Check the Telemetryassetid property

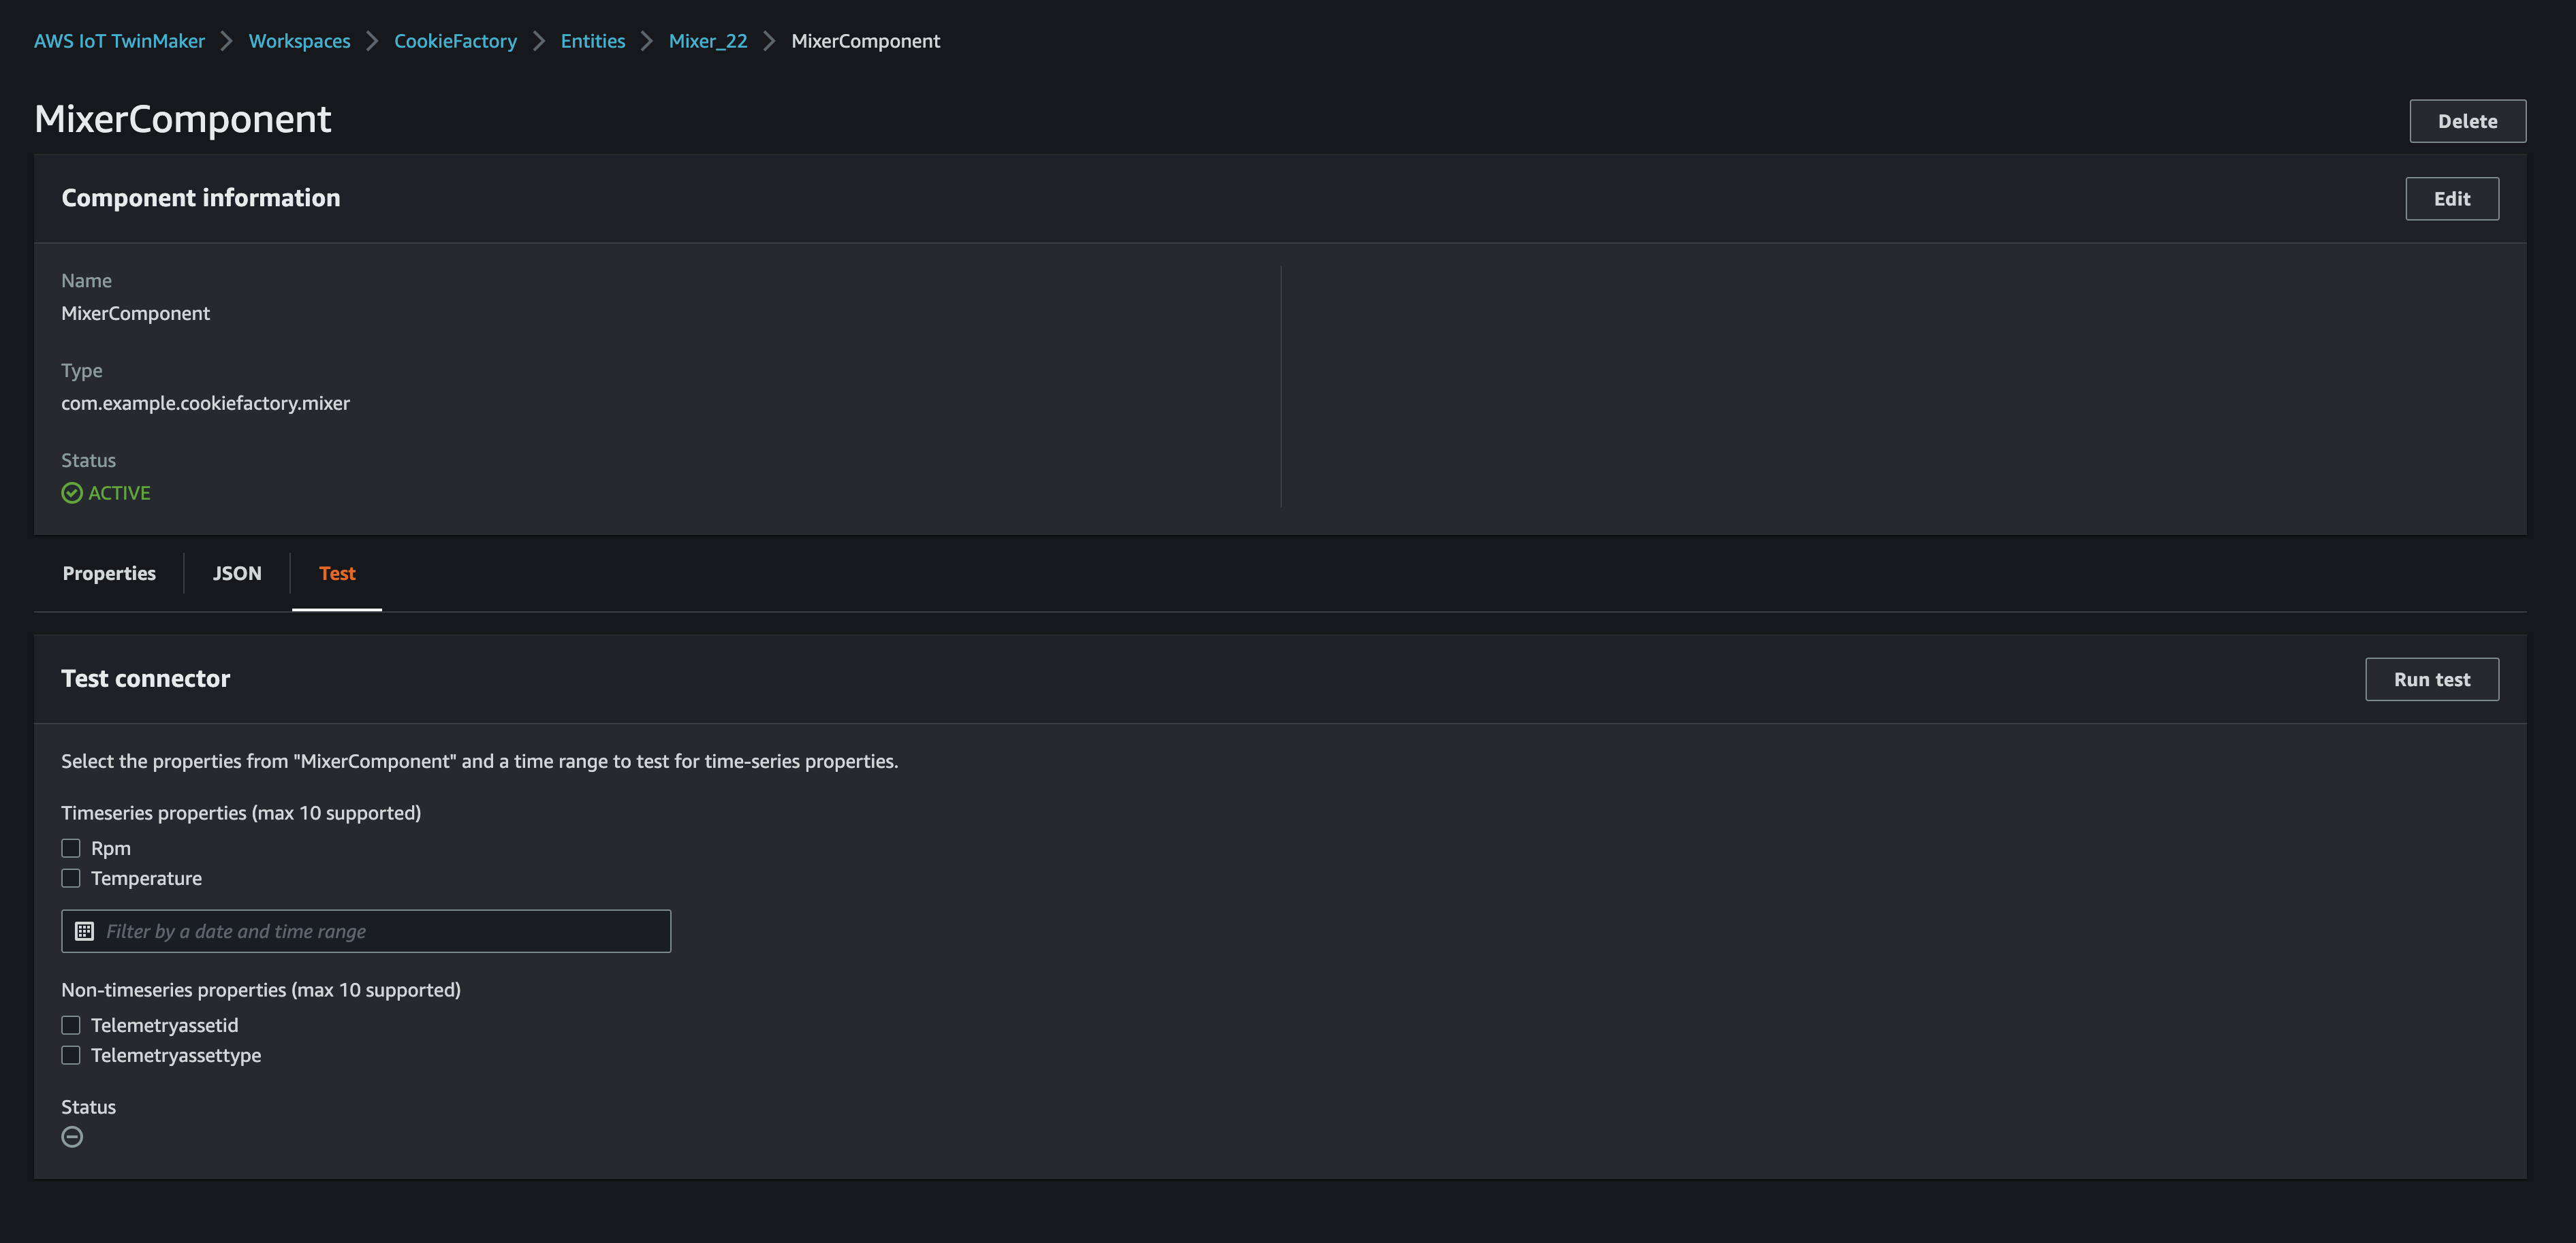click(71, 1025)
